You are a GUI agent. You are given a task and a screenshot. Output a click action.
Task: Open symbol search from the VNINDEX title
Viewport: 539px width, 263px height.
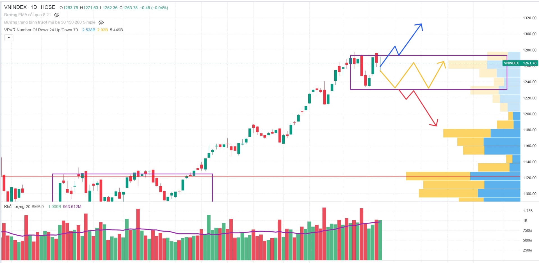point(15,7)
